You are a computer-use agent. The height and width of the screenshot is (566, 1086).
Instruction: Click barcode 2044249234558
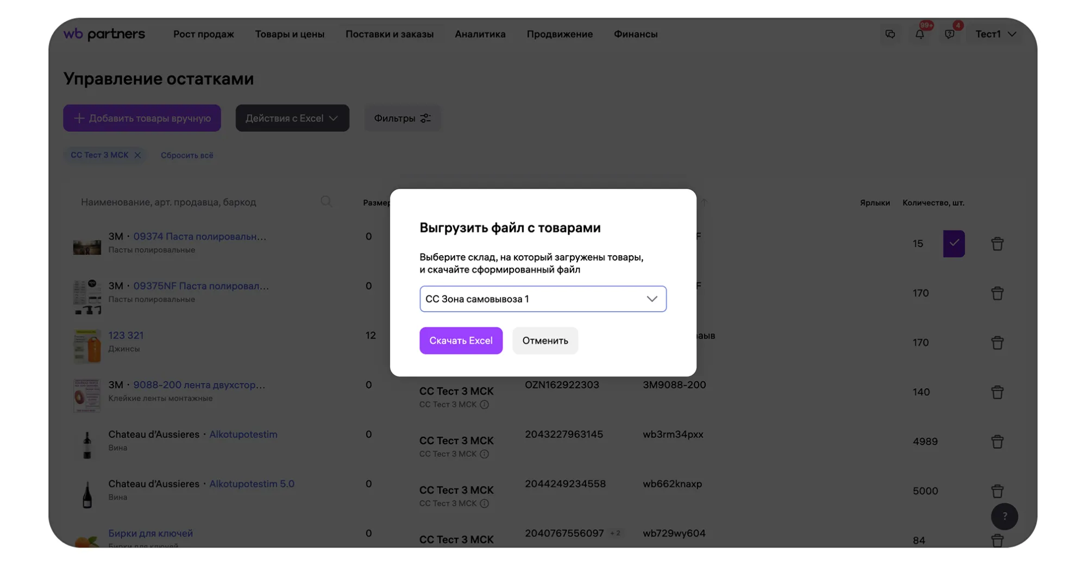tap(565, 483)
